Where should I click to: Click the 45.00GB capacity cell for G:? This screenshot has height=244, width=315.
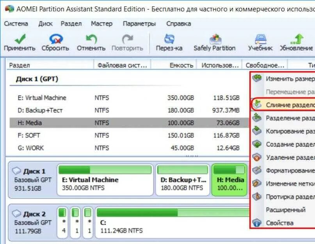182,148
